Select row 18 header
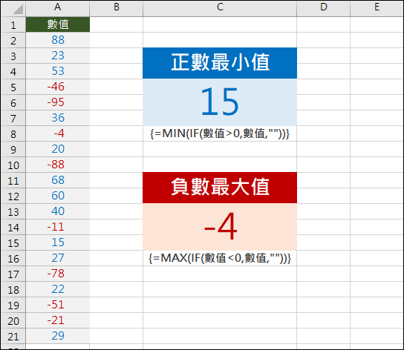404x350 pixels. 13,289
